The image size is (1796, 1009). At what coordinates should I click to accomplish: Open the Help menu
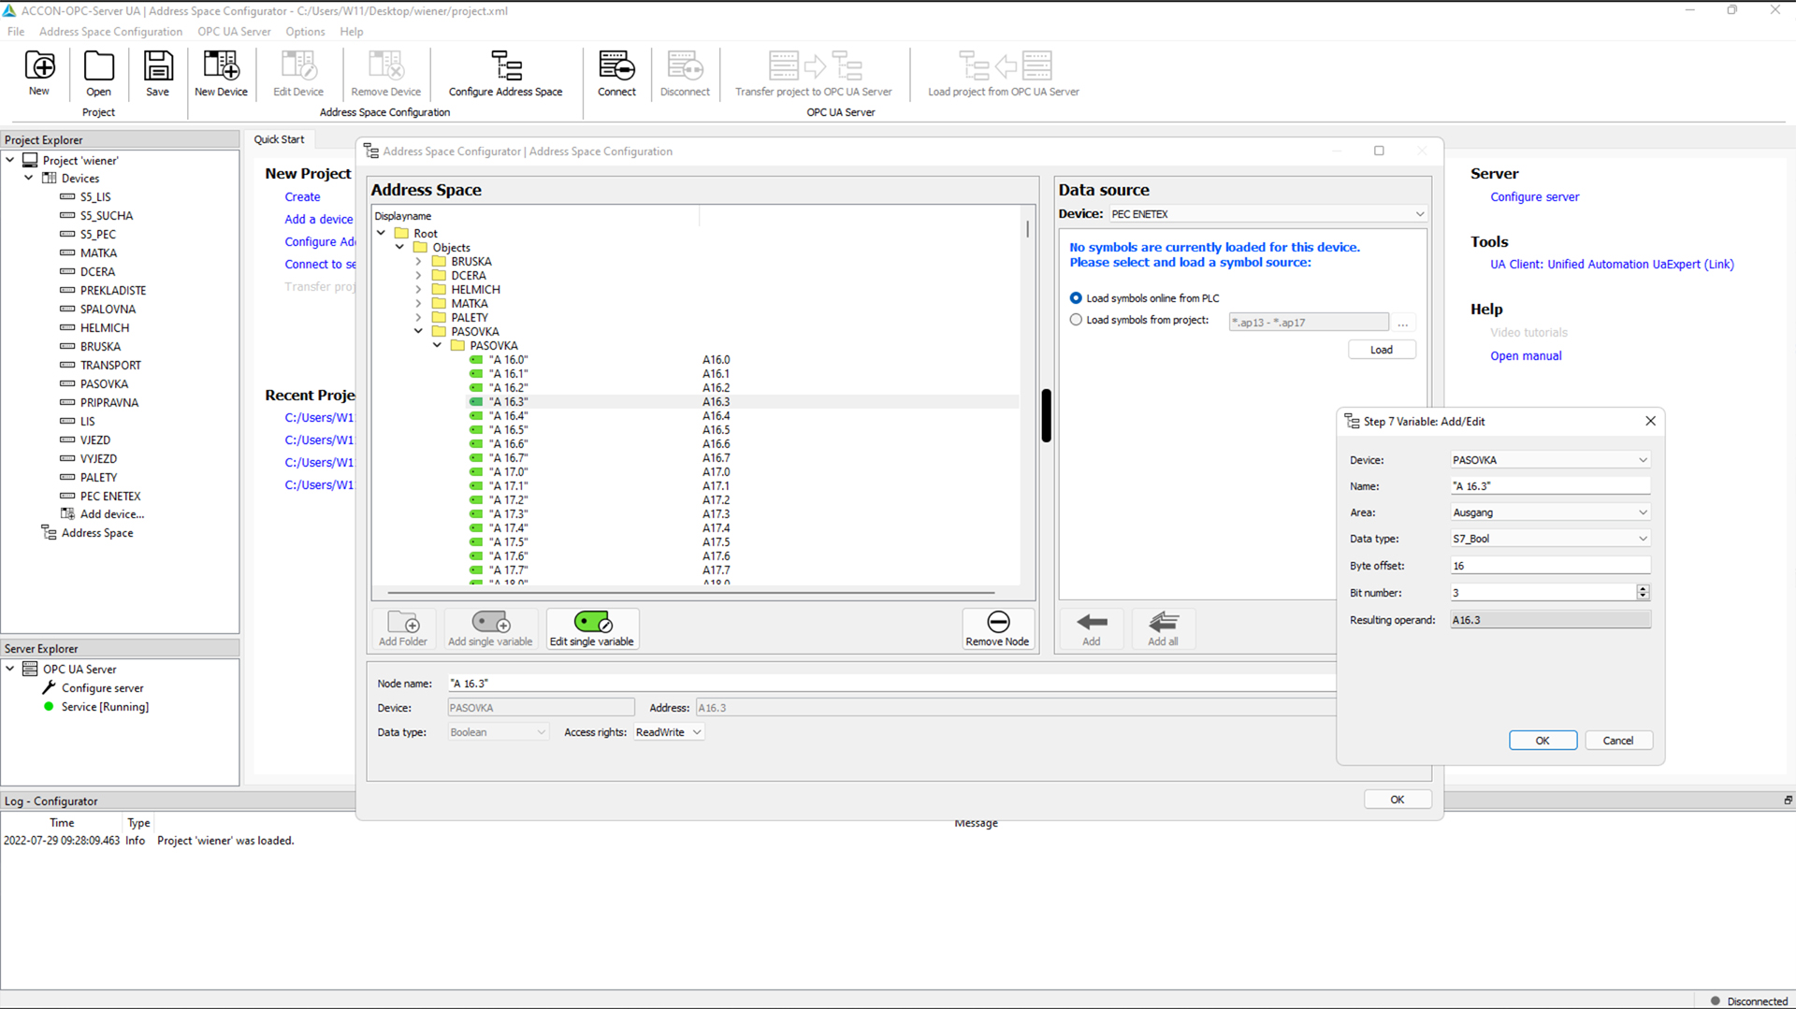(352, 32)
